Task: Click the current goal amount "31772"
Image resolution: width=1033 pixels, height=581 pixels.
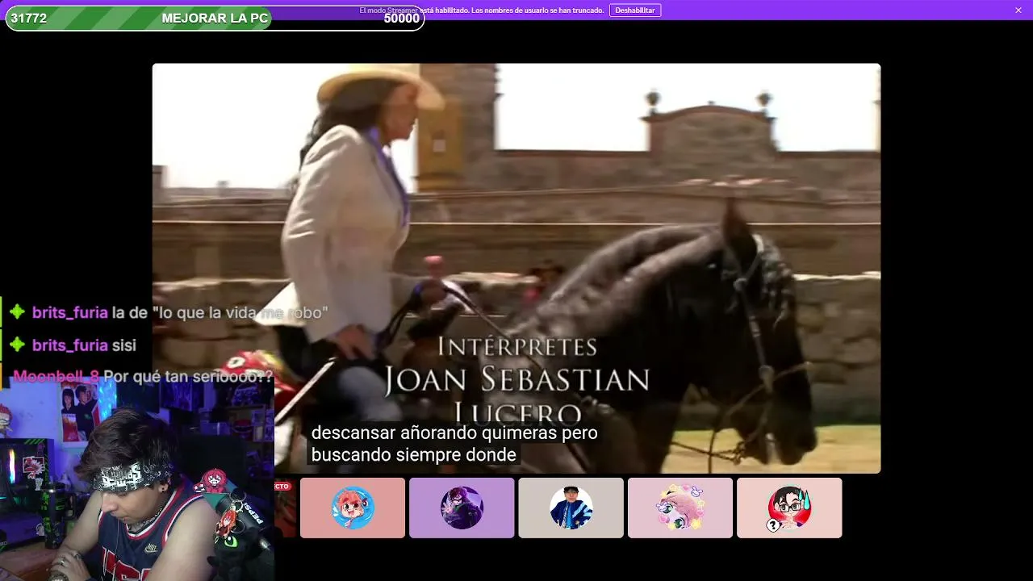Action: [28, 19]
